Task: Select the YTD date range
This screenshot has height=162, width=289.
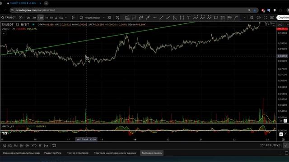Action: (x=34, y=145)
